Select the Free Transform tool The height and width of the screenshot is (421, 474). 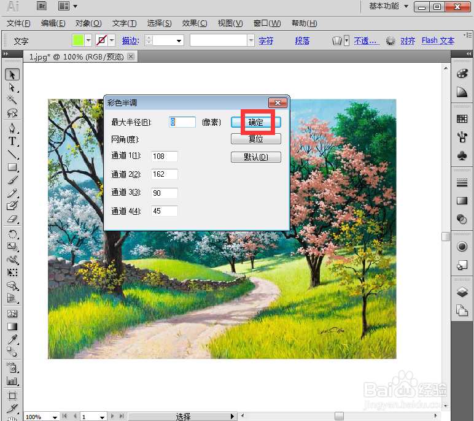(x=12, y=272)
